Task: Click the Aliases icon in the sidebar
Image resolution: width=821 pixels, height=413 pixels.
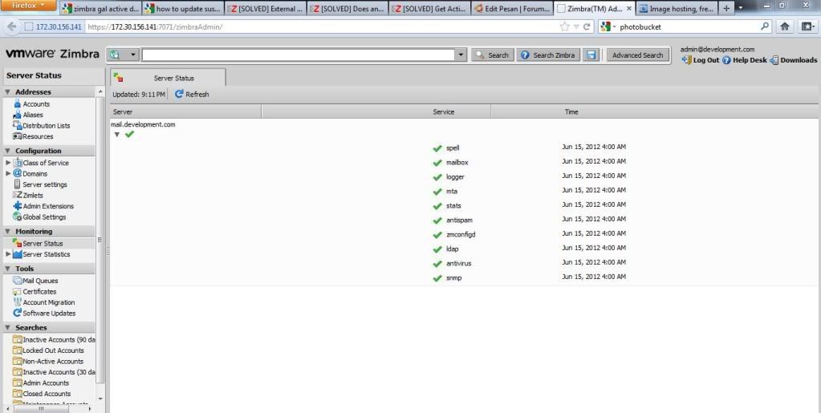Action: click(18, 115)
